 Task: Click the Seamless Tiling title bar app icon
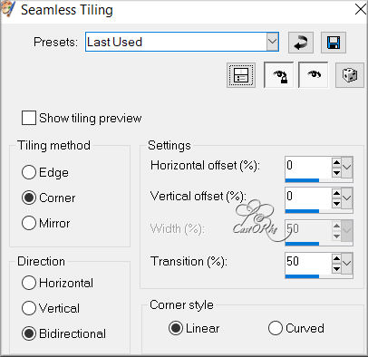(8, 9)
